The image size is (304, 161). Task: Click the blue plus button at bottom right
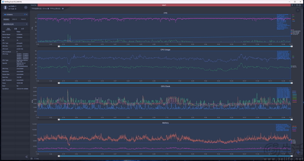(298, 152)
